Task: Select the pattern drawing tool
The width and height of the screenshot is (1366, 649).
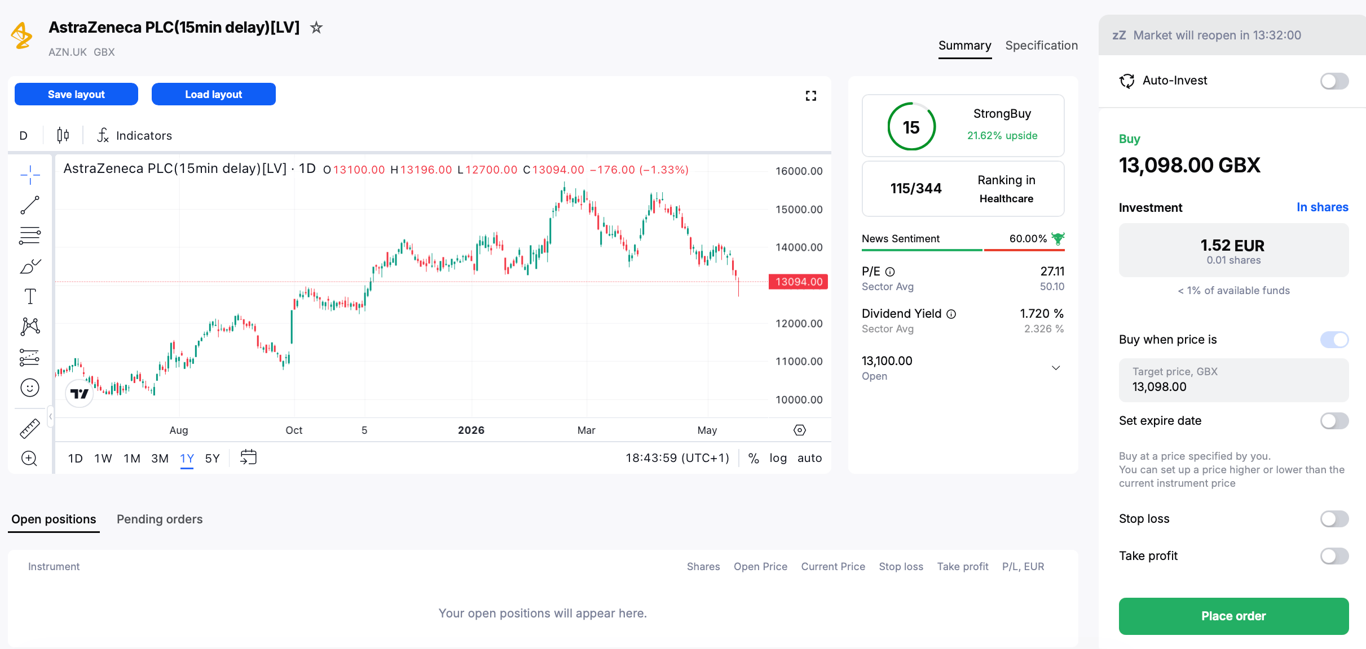Action: coord(30,326)
